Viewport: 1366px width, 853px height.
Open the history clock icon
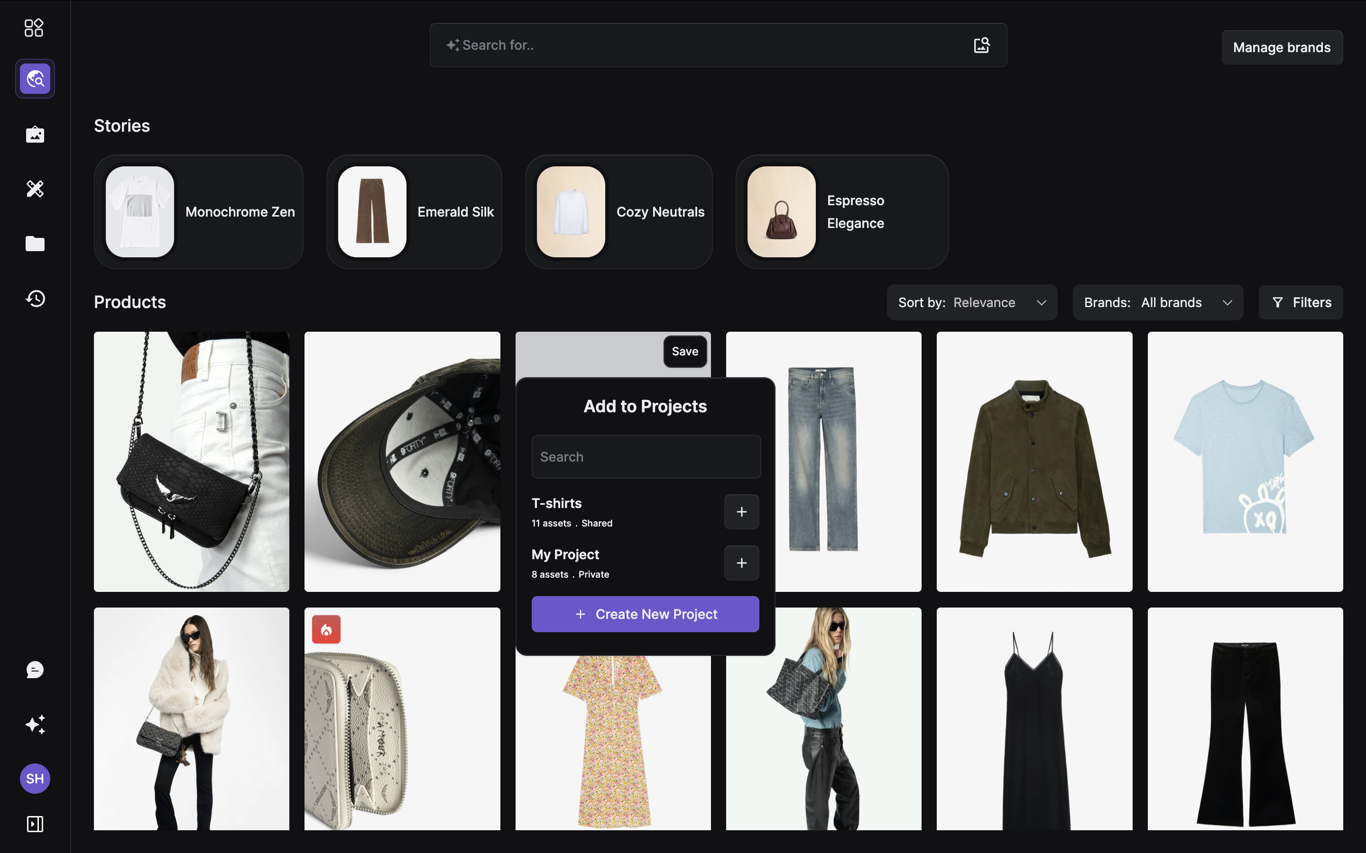[x=35, y=299]
